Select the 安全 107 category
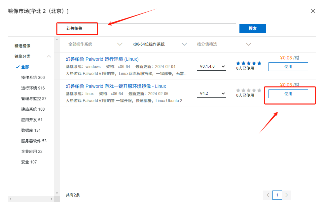 coord(29,162)
